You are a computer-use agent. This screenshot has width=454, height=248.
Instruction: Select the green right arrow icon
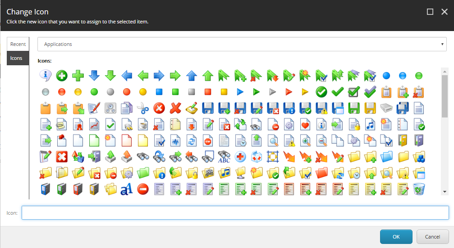point(175,76)
